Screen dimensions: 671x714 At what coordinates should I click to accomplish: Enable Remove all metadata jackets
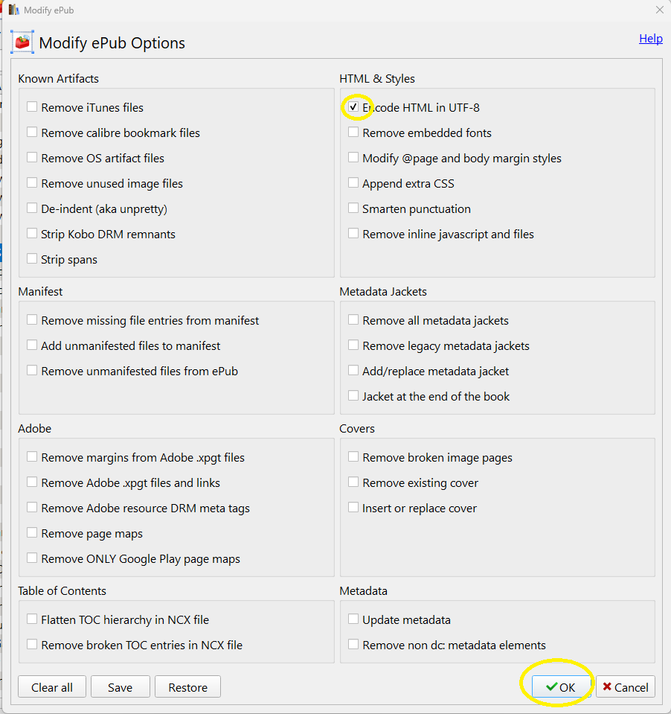coord(353,320)
